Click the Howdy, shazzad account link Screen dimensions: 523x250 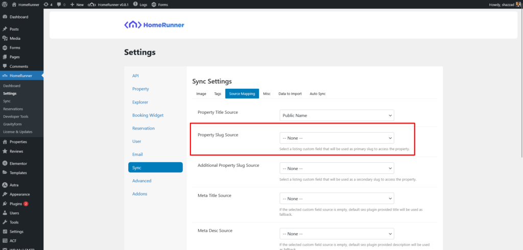coord(501,5)
